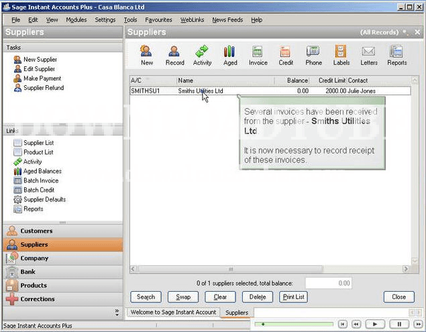The width and height of the screenshot is (426, 332).
Task: Open the File menu
Action: click(15, 20)
